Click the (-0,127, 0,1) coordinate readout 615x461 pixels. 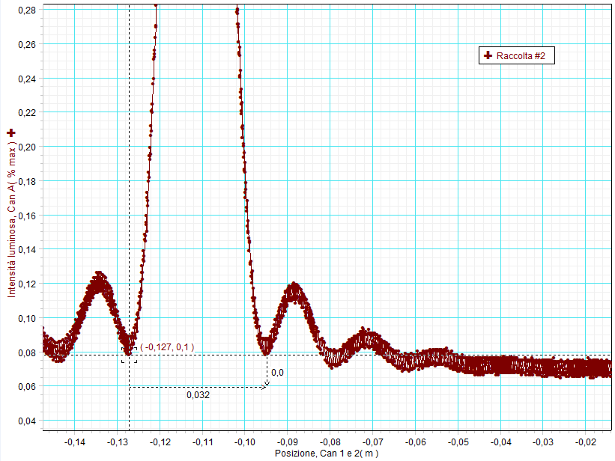(167, 347)
